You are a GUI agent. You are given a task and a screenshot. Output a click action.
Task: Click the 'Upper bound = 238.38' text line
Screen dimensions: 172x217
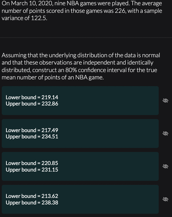tap(32, 203)
